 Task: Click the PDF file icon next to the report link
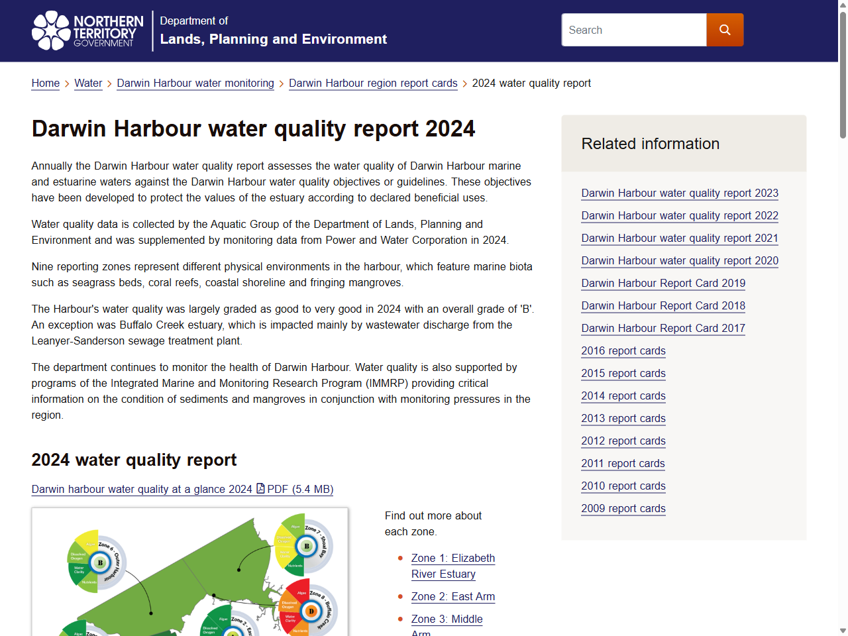pyautogui.click(x=260, y=489)
